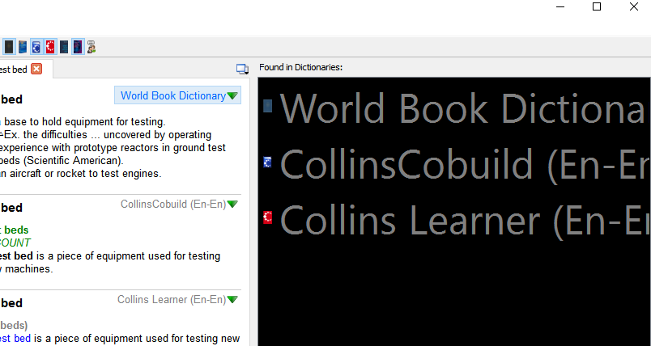Toggle the purple-blue book dictionary toolbar icon

pyautogui.click(x=78, y=47)
